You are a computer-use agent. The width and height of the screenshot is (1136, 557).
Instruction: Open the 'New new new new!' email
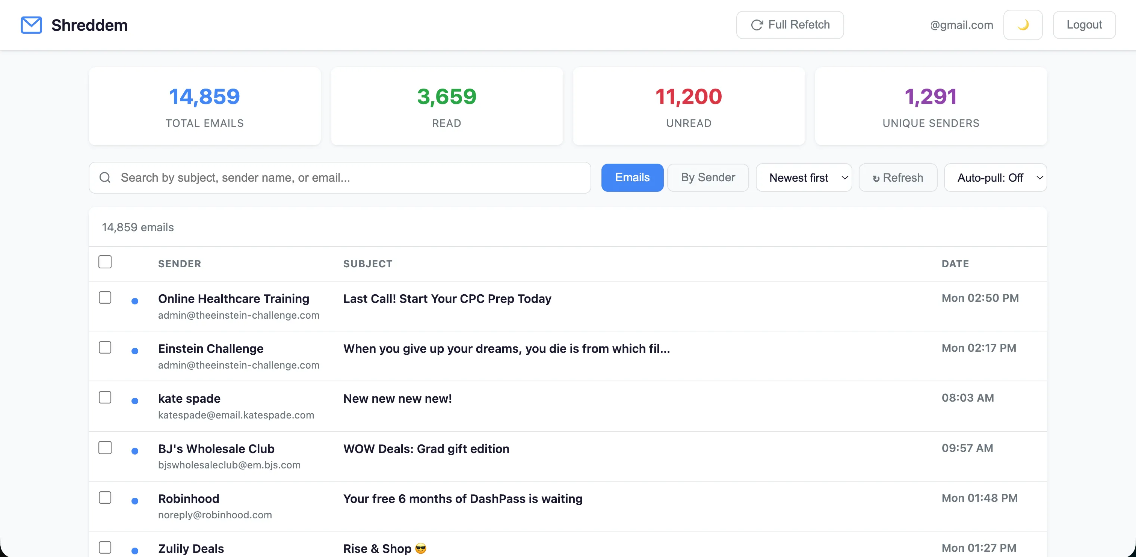397,398
